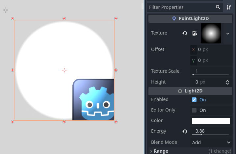Enable the Editor Only checkbox
The width and height of the screenshot is (236, 154).
tap(194, 110)
